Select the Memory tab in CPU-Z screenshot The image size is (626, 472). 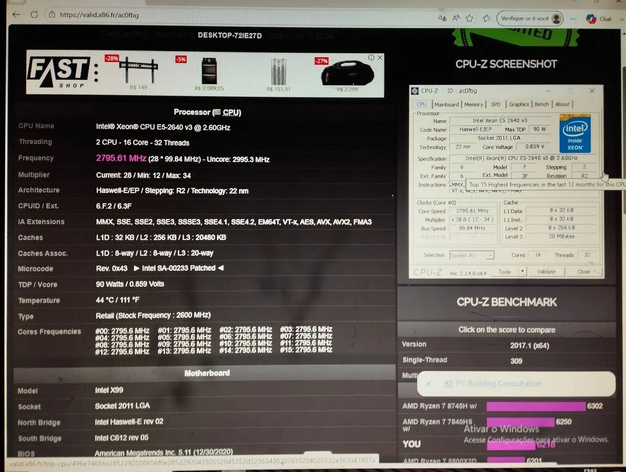coord(473,105)
